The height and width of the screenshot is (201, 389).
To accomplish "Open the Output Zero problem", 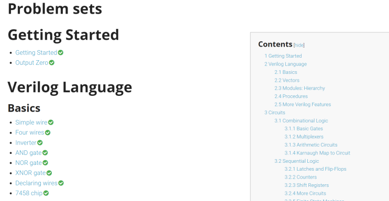I will (x=32, y=63).
